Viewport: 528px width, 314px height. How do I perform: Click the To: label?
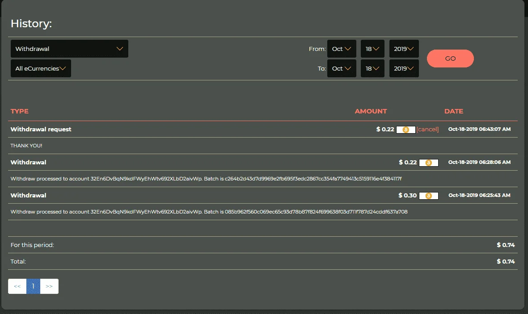pos(321,68)
